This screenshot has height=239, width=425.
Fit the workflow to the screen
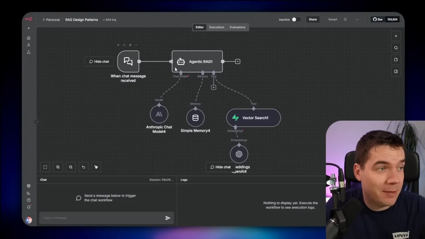[45, 167]
